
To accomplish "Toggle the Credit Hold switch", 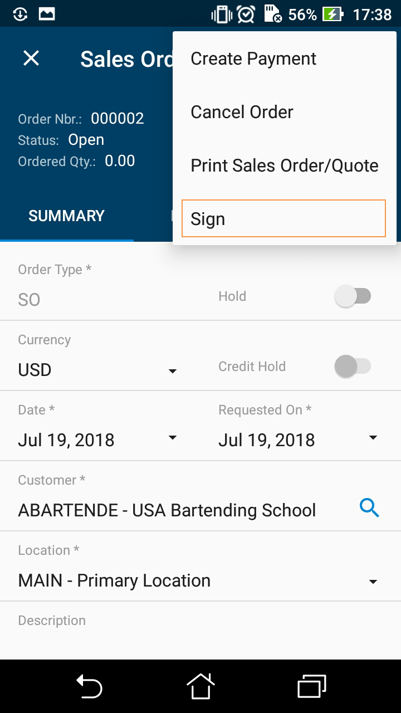I will [353, 367].
